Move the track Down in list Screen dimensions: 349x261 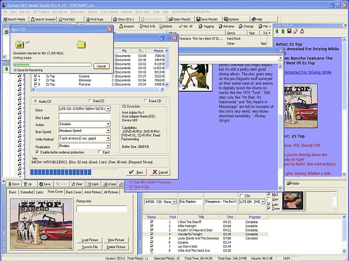(13, 184)
